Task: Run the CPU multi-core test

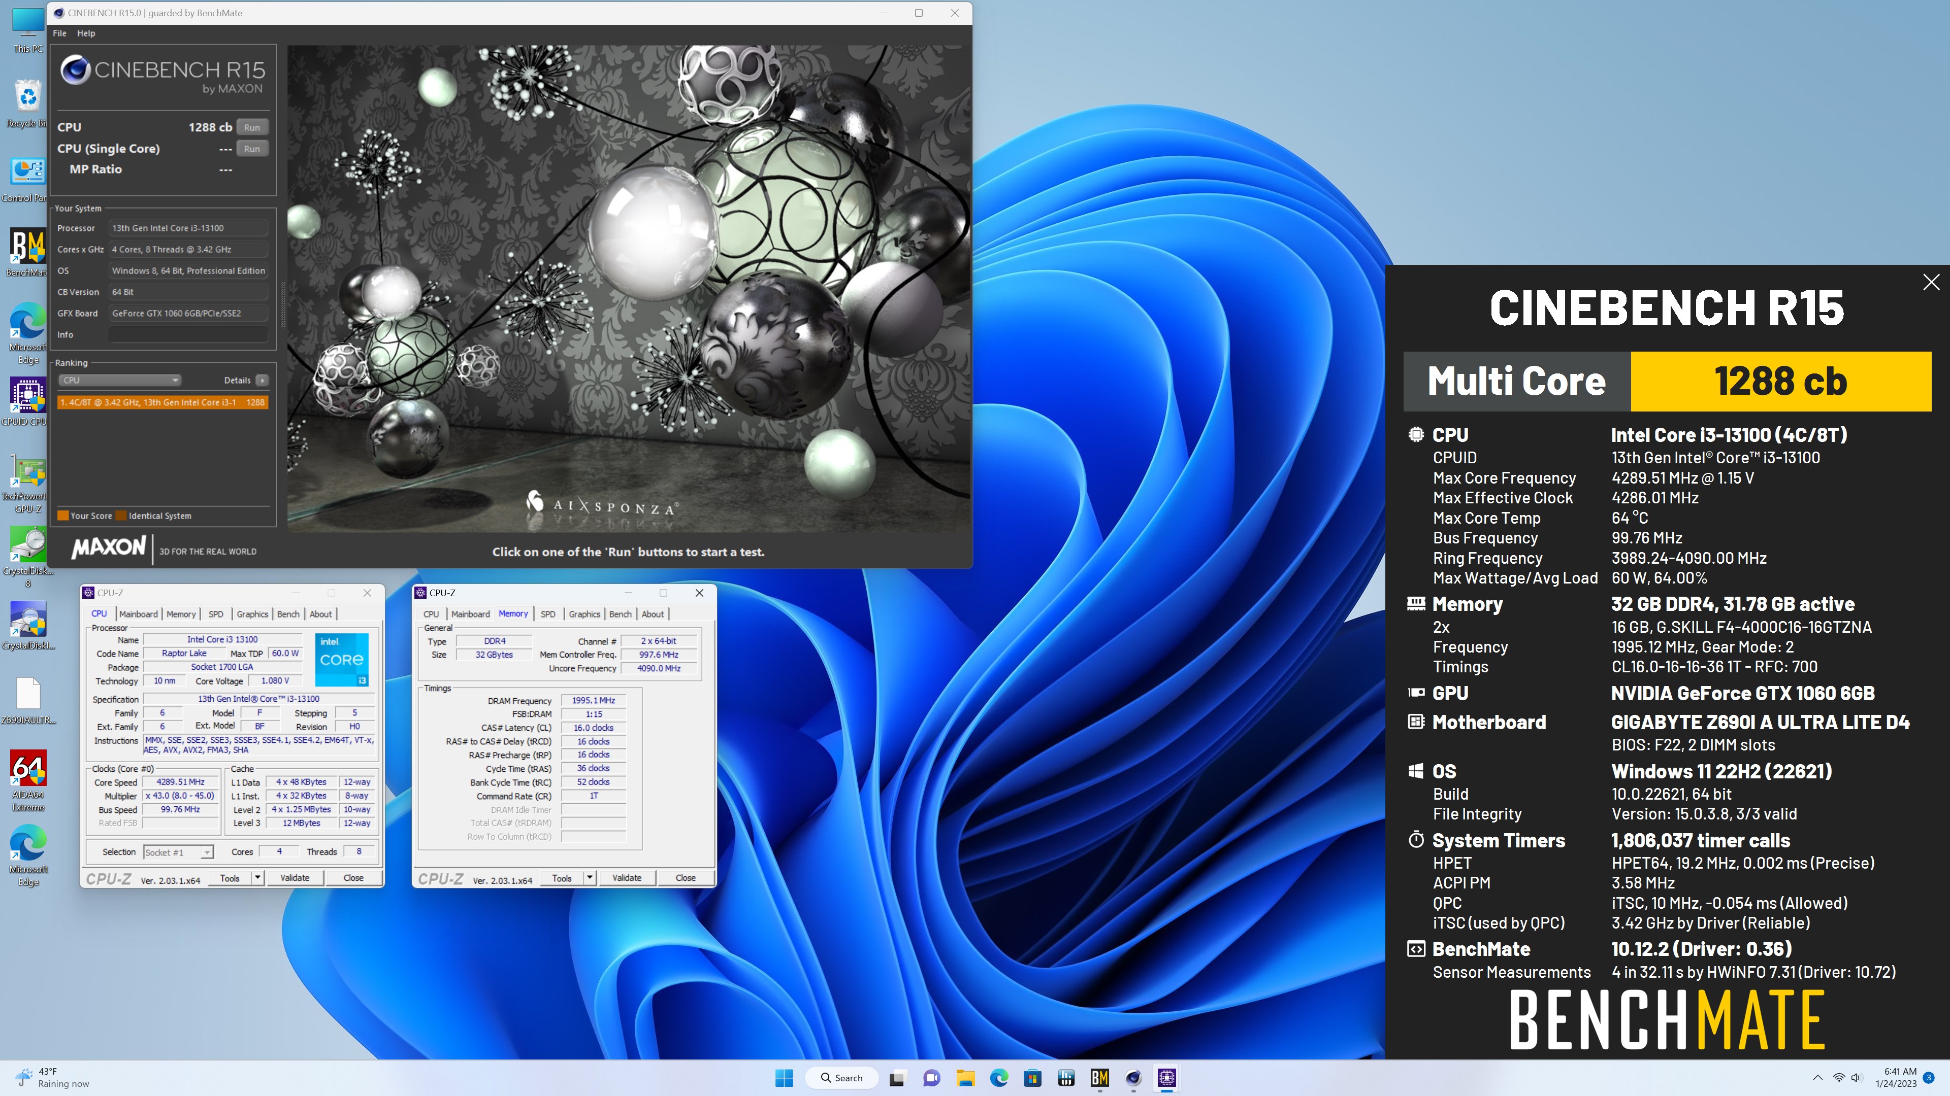Action: tap(252, 127)
